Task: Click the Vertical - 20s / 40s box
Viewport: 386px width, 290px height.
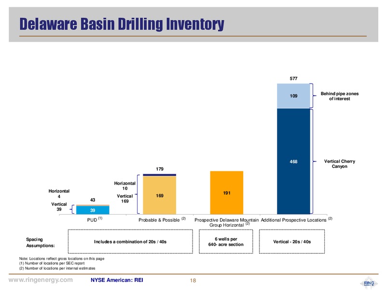Action: [x=292, y=241]
